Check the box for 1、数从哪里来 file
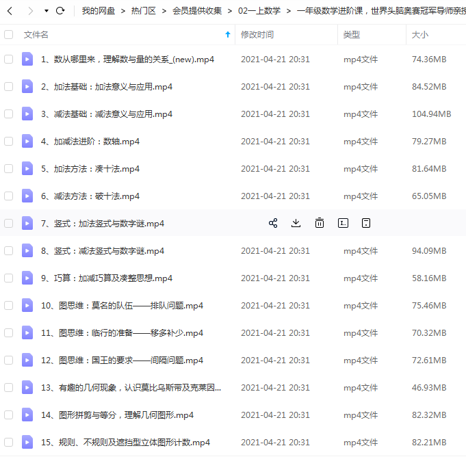466x459 pixels. (9, 59)
